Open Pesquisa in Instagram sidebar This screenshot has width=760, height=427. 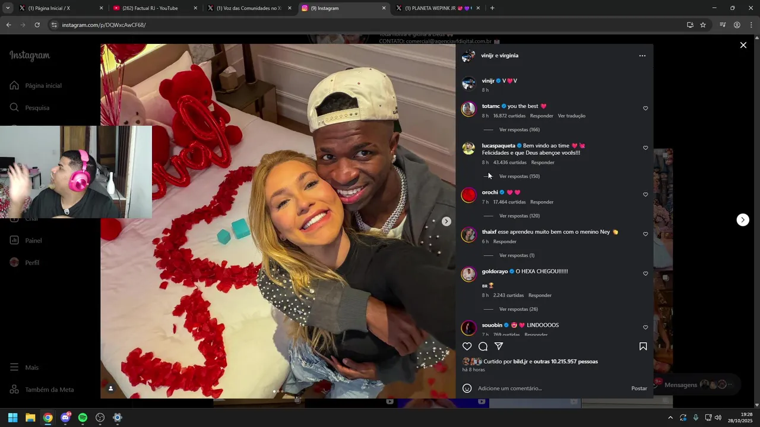30,108
